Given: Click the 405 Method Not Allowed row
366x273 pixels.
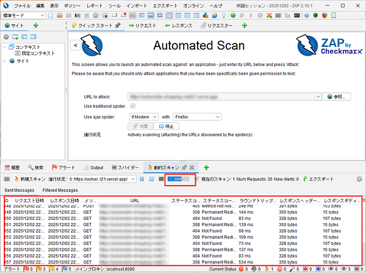Looking at the screenshot, I should click(183, 206).
